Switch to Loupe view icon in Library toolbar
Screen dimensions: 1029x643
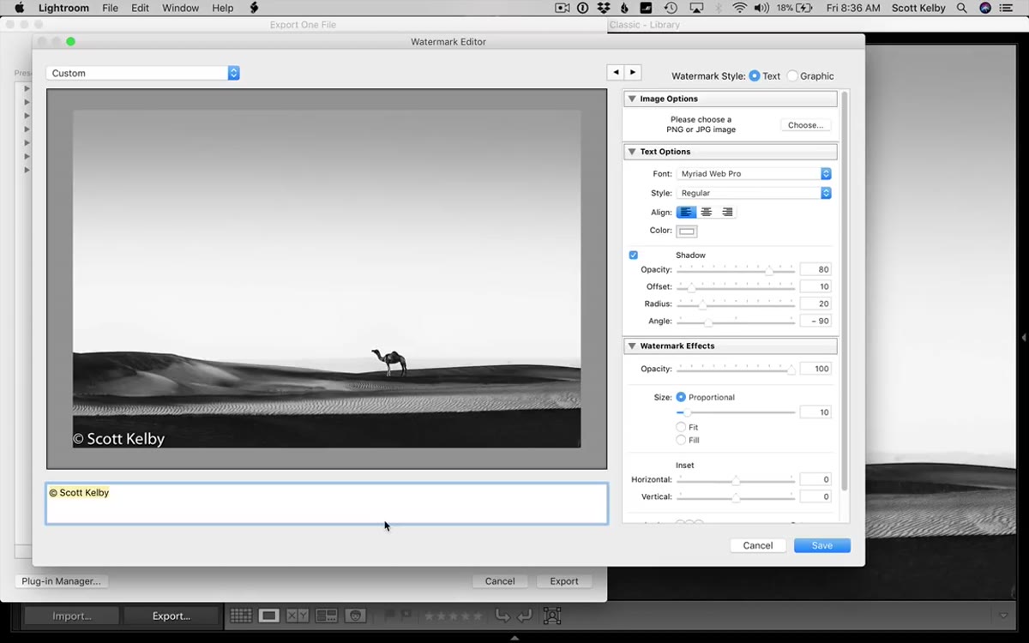coord(269,616)
